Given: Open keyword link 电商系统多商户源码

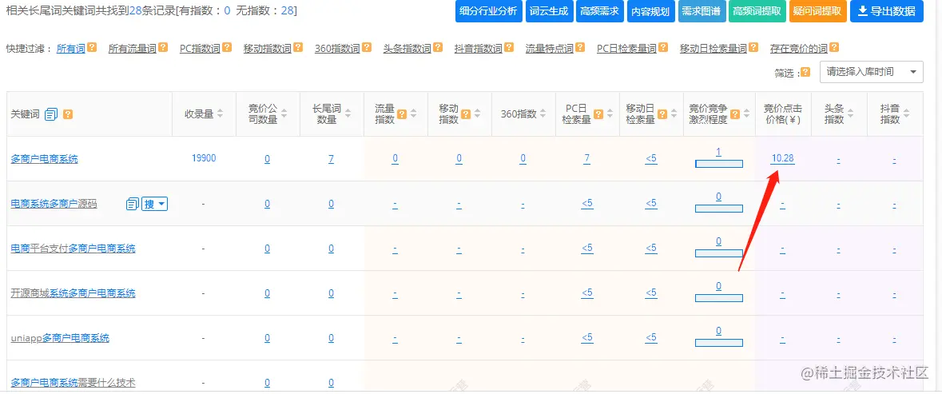Looking at the screenshot, I should (x=54, y=205).
